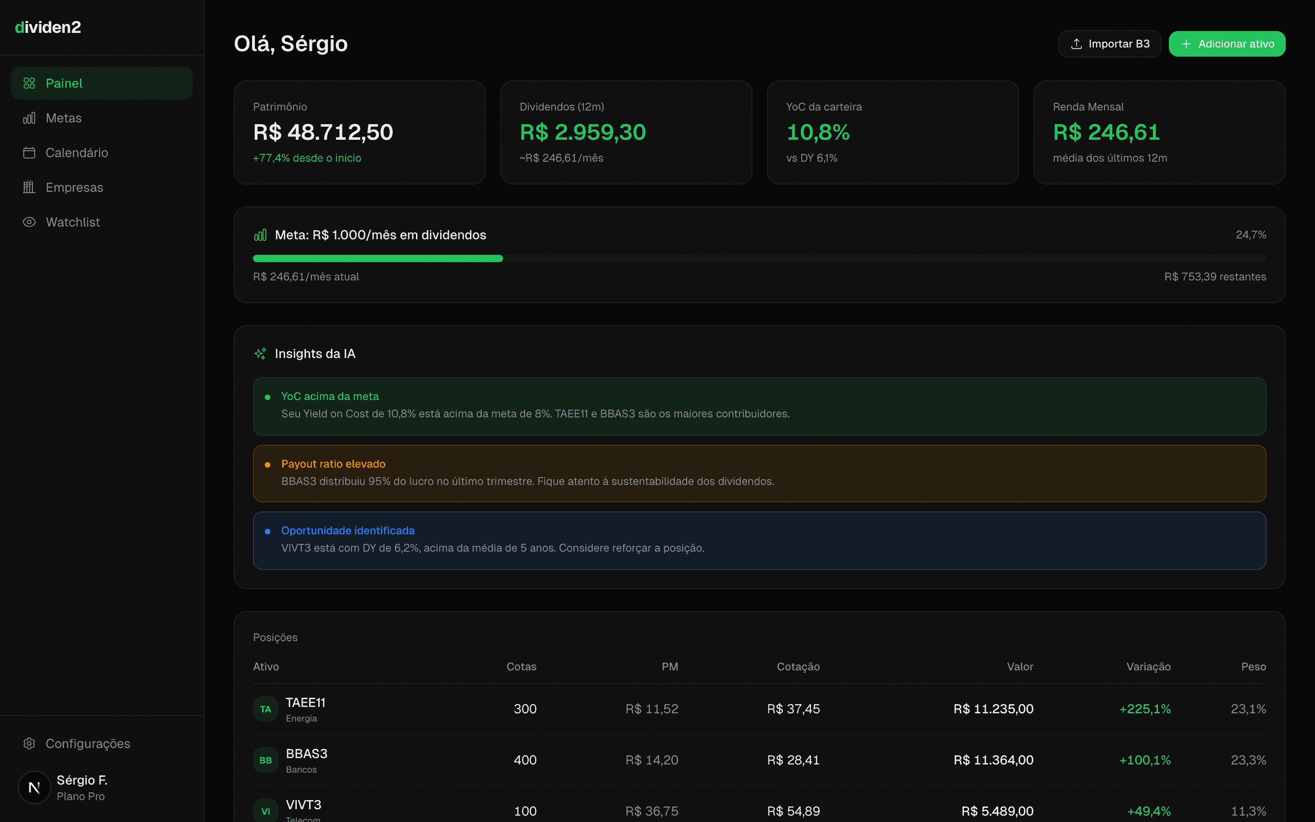The height and width of the screenshot is (822, 1315).
Task: Open Metas via its bar chart icon
Action: pyautogui.click(x=29, y=117)
